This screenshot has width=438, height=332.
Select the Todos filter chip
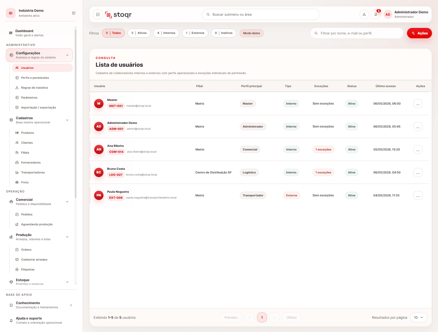[x=113, y=33]
